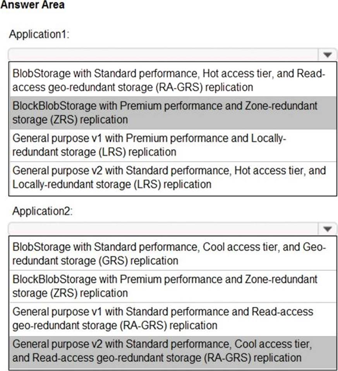Image resolution: width=338 pixels, height=371 pixels.
Task: Open the Application2 dropdown arrow
Action: pyautogui.click(x=328, y=229)
